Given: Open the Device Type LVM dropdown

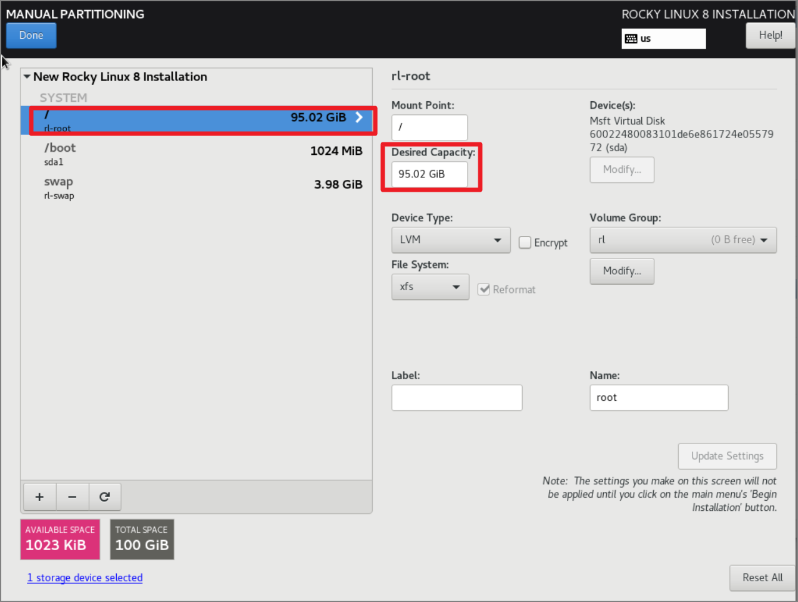Looking at the screenshot, I should [x=451, y=240].
